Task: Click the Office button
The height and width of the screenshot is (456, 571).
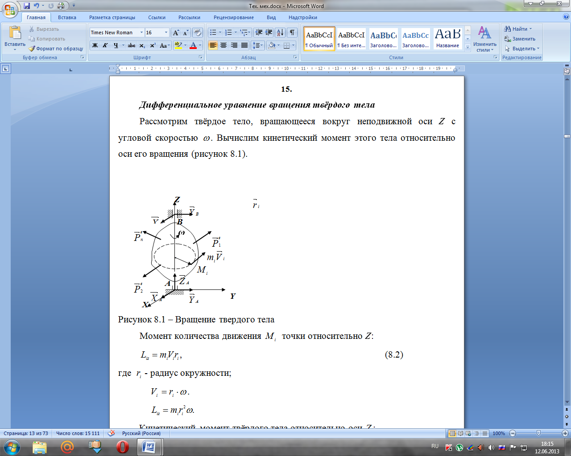Action: click(x=10, y=9)
